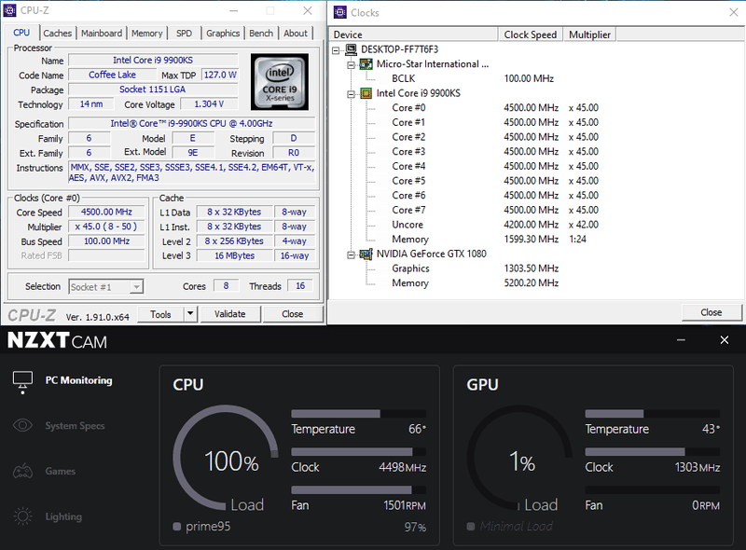Click the Intel Core i9 processor logo
This screenshot has height=550, width=746.
[x=279, y=82]
